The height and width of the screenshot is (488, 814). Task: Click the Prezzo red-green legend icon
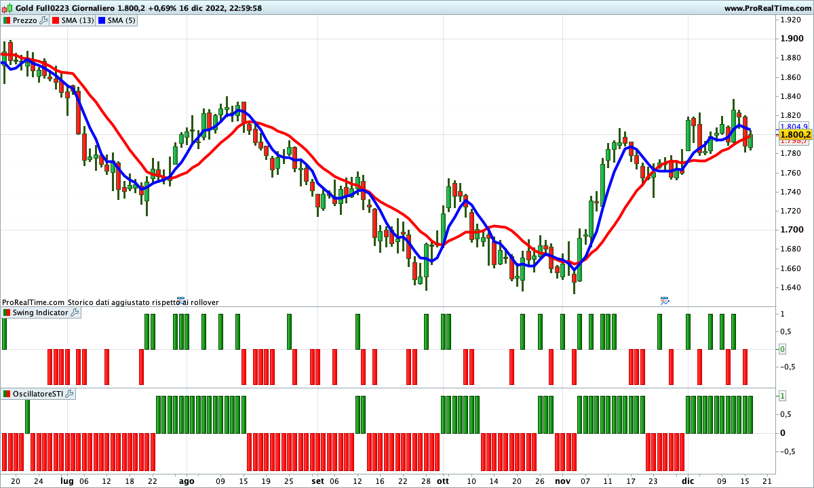pyautogui.click(x=7, y=20)
